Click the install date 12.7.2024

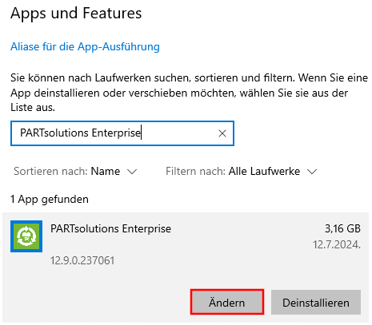(337, 244)
